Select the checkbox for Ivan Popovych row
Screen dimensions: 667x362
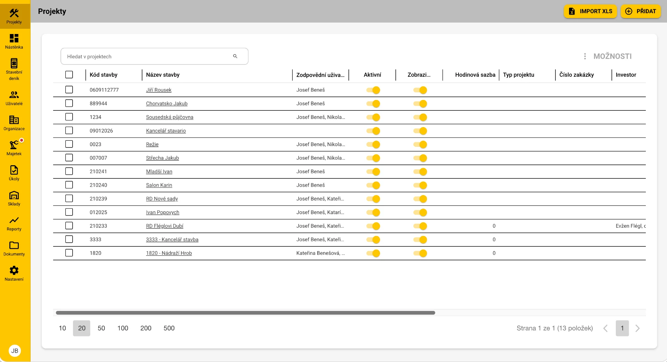point(69,212)
